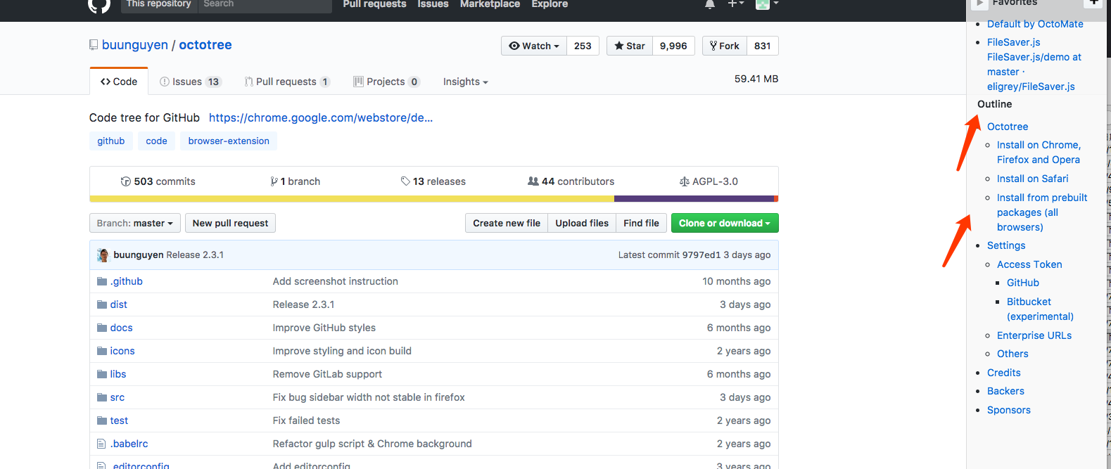Open Marketplace in top navigation
Screen dimensions: 1111x469
490,4
